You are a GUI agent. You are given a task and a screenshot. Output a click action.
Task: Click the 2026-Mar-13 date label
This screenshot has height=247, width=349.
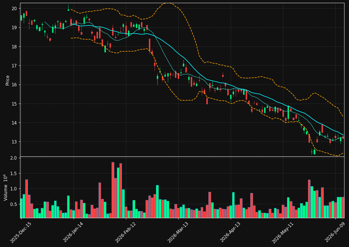(178, 232)
